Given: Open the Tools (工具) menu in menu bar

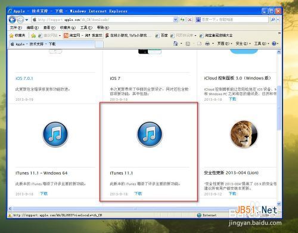Looking at the screenshot, I should coord(86,27).
